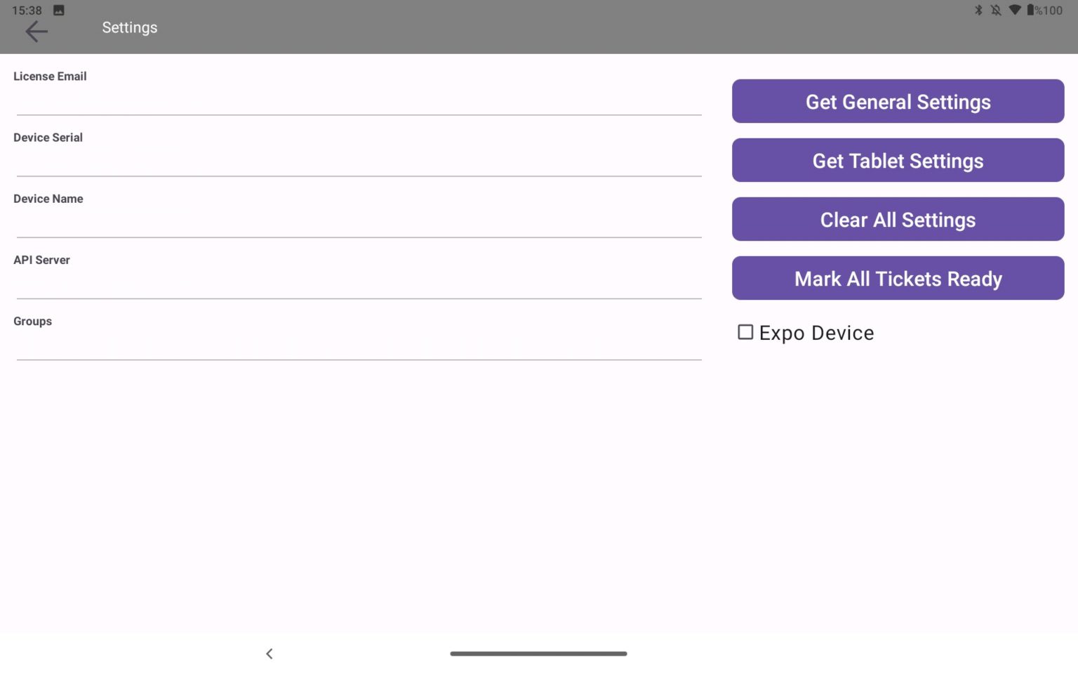Tap the muted notifications icon in status bar
Viewport: 1078px width, 674px height.
pos(996,11)
